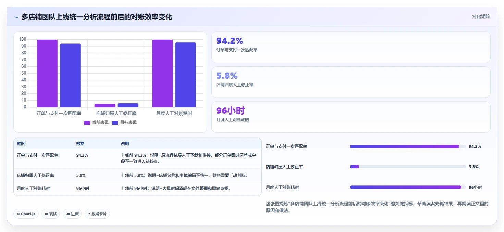Click the 94.2% cell in the table
This screenshot has width=504, height=232.
82,155
